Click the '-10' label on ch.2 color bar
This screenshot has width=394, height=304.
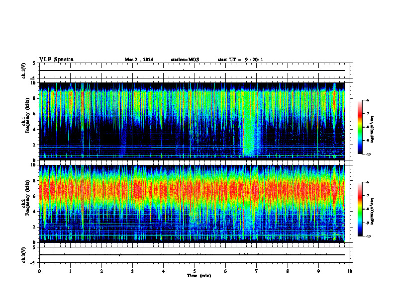coord(368,236)
